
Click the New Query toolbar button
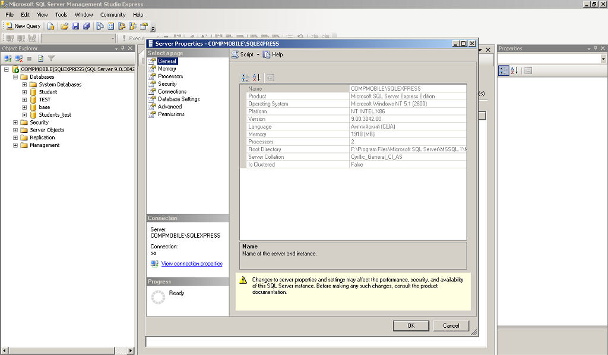click(23, 26)
